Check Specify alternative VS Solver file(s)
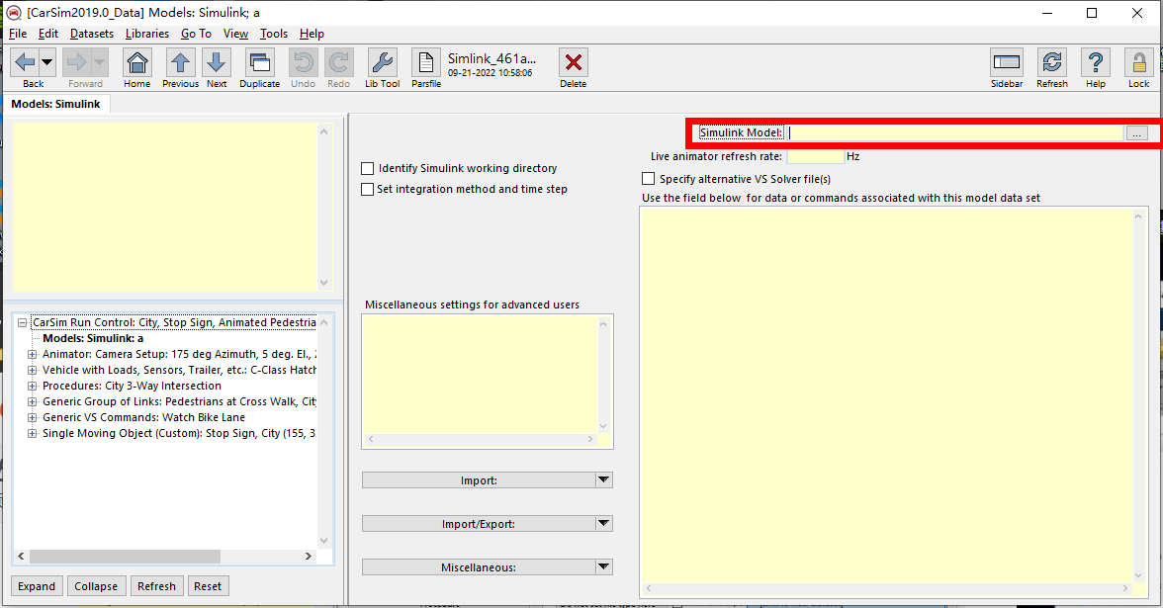This screenshot has width=1163, height=608. pyautogui.click(x=649, y=179)
